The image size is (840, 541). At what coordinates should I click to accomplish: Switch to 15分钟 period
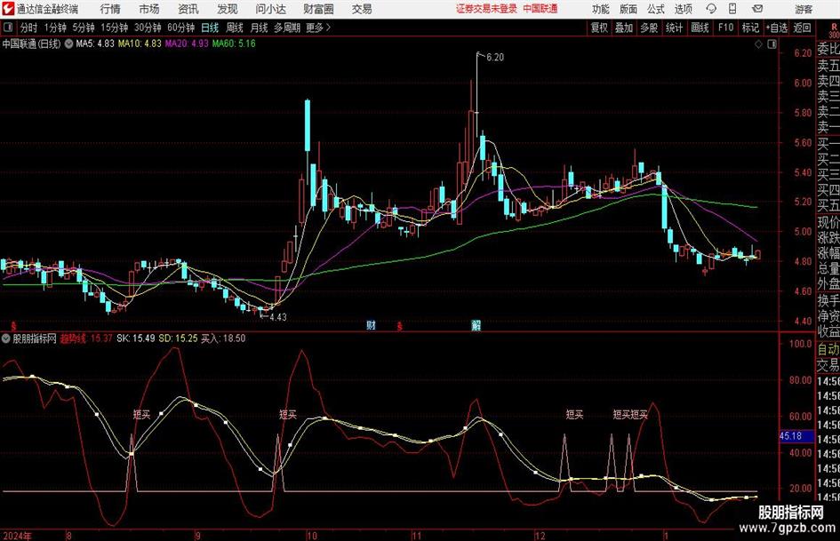tap(114, 28)
